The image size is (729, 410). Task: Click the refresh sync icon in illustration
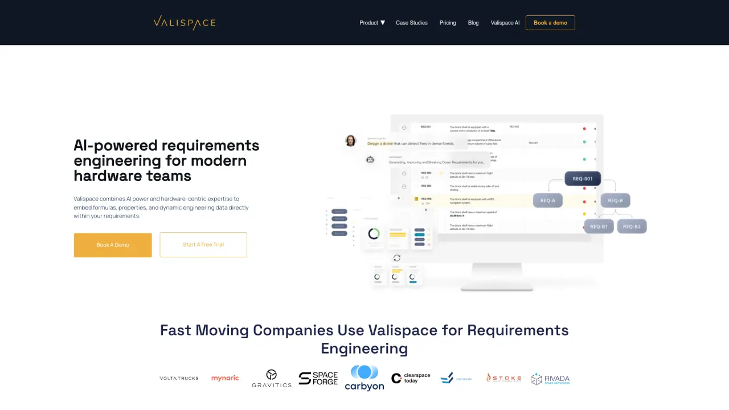(x=397, y=258)
